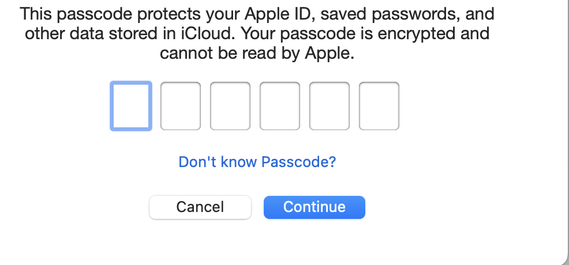Click the passcode box just before the last

(x=330, y=106)
